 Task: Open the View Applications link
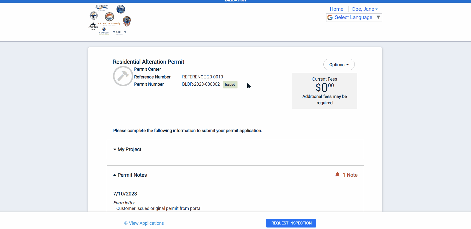(146, 223)
